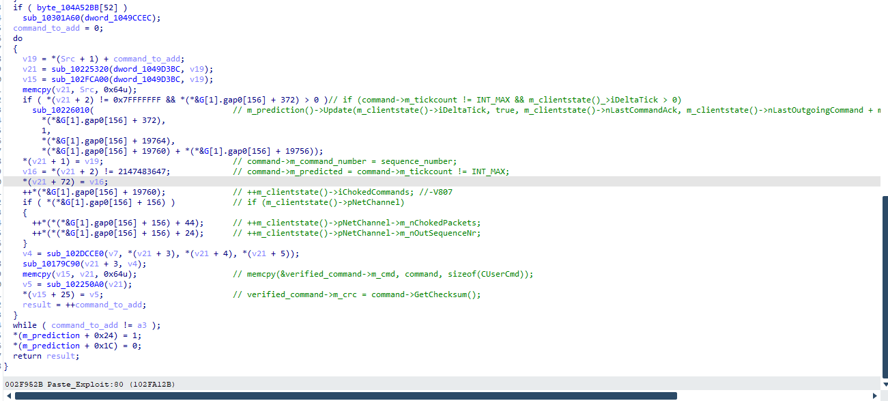Click the variable a3 in the while condition
Image resolution: width=888 pixels, height=401 pixels.
click(x=142, y=325)
